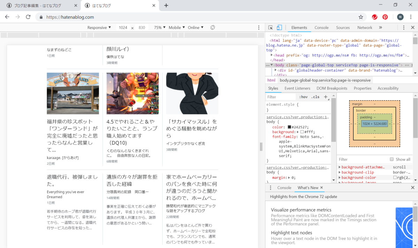Open DevTools customize three-dot menu
This screenshot has width=418, height=248.
[404, 27]
